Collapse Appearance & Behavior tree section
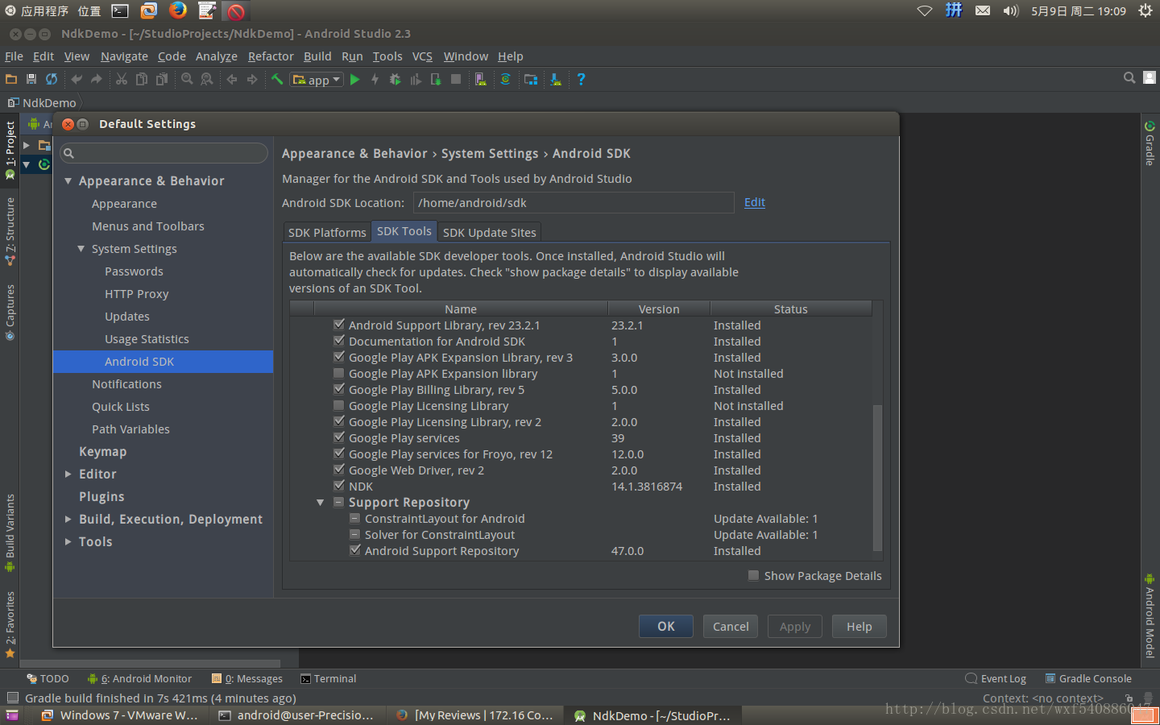Viewport: 1160px width, 725px height. [68, 181]
